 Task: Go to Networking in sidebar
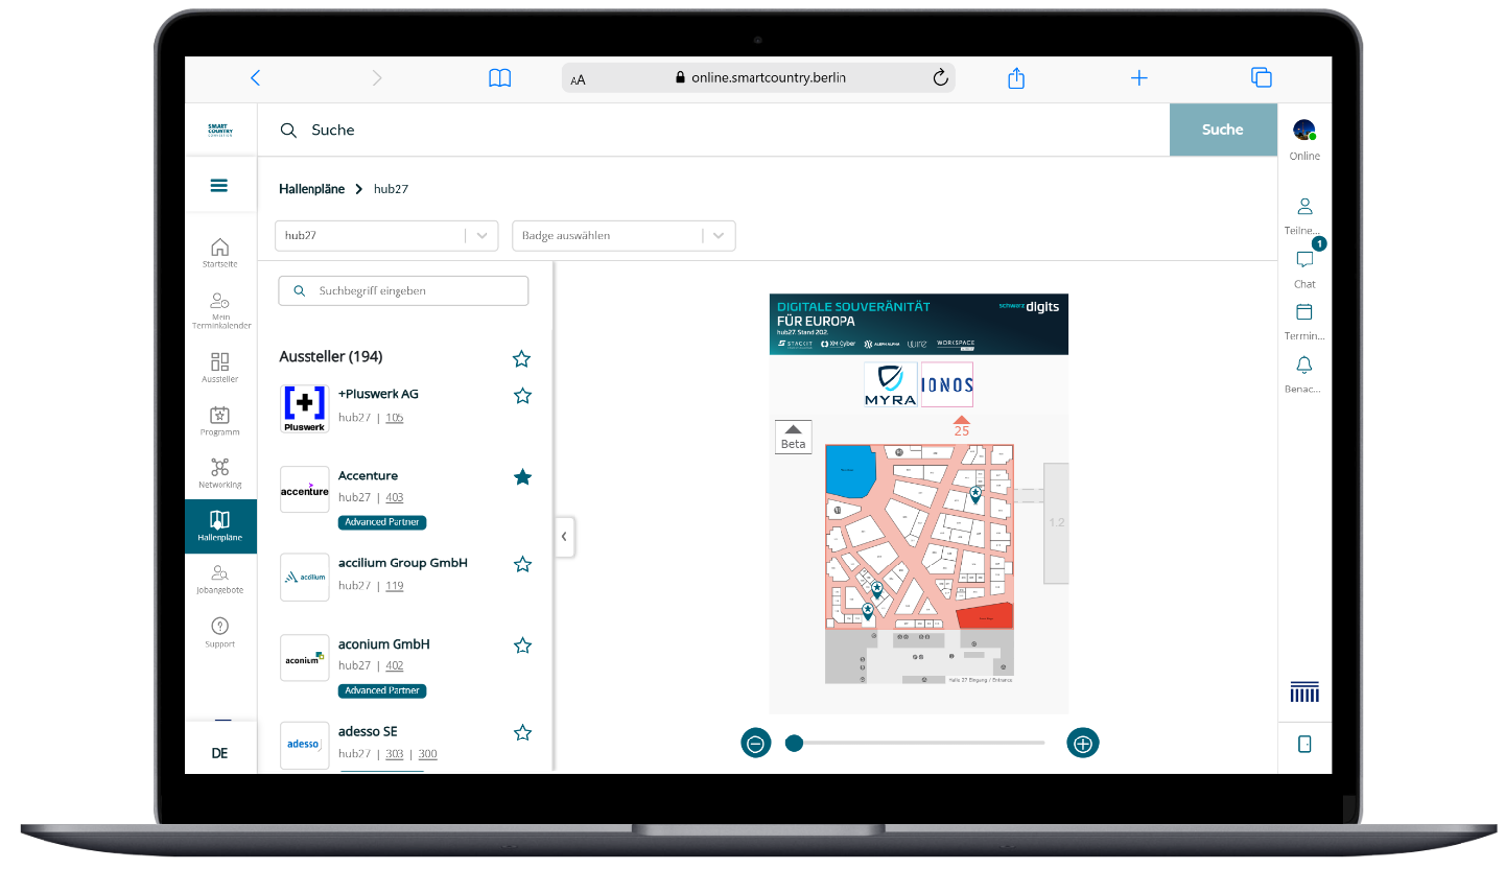(x=220, y=473)
